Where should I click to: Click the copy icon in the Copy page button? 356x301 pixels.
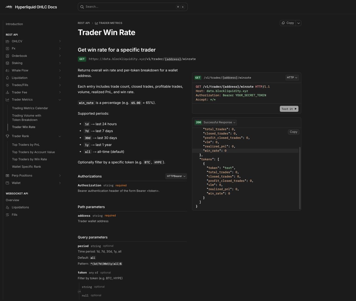tap(284, 23)
